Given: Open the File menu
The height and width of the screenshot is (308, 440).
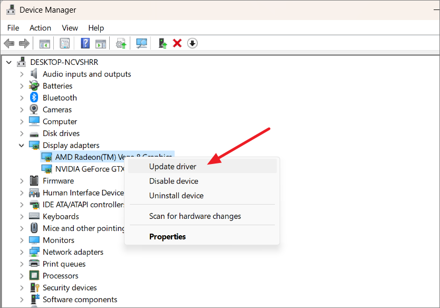Looking at the screenshot, I should (x=13, y=28).
